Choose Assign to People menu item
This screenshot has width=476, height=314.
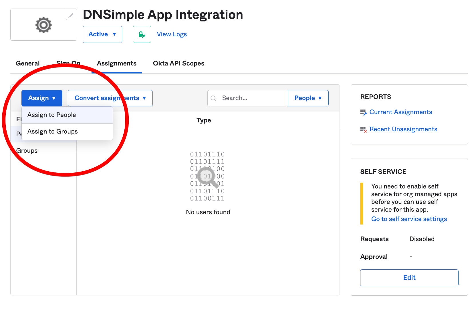pos(67,115)
